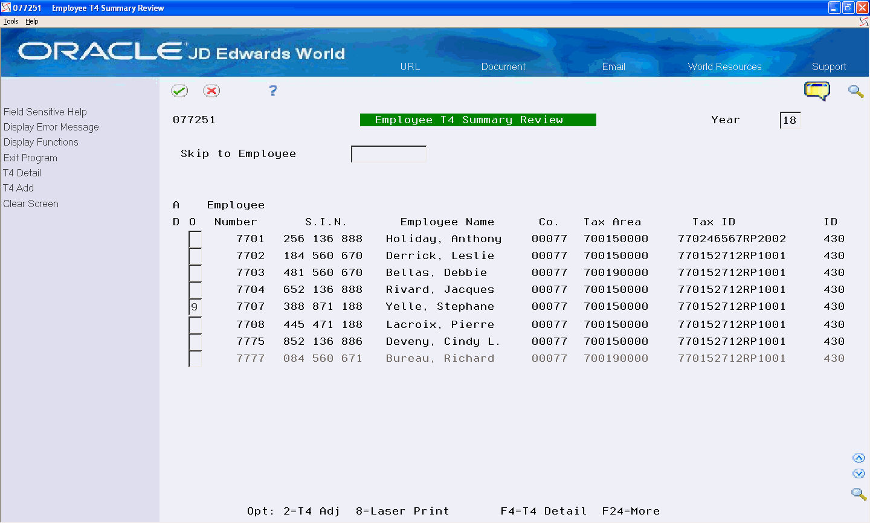Open T4 Detail from sidebar
The width and height of the screenshot is (870, 523).
point(22,173)
